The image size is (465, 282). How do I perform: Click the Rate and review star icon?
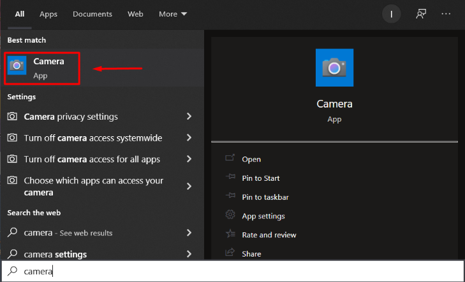tap(230, 235)
